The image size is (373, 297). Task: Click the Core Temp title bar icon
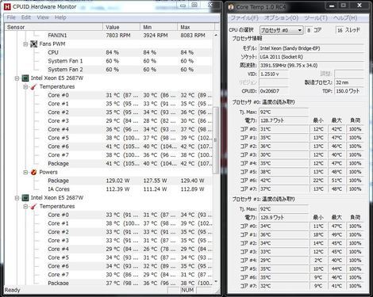(231, 7)
